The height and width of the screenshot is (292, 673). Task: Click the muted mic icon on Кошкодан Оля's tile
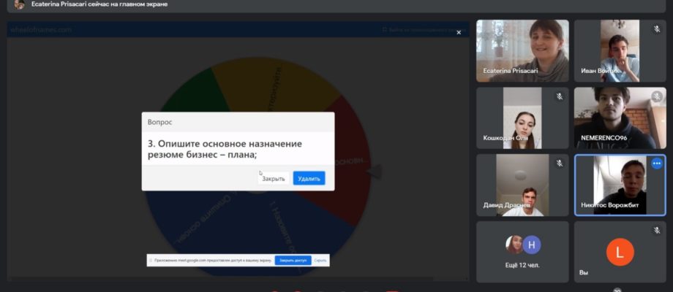[560, 96]
